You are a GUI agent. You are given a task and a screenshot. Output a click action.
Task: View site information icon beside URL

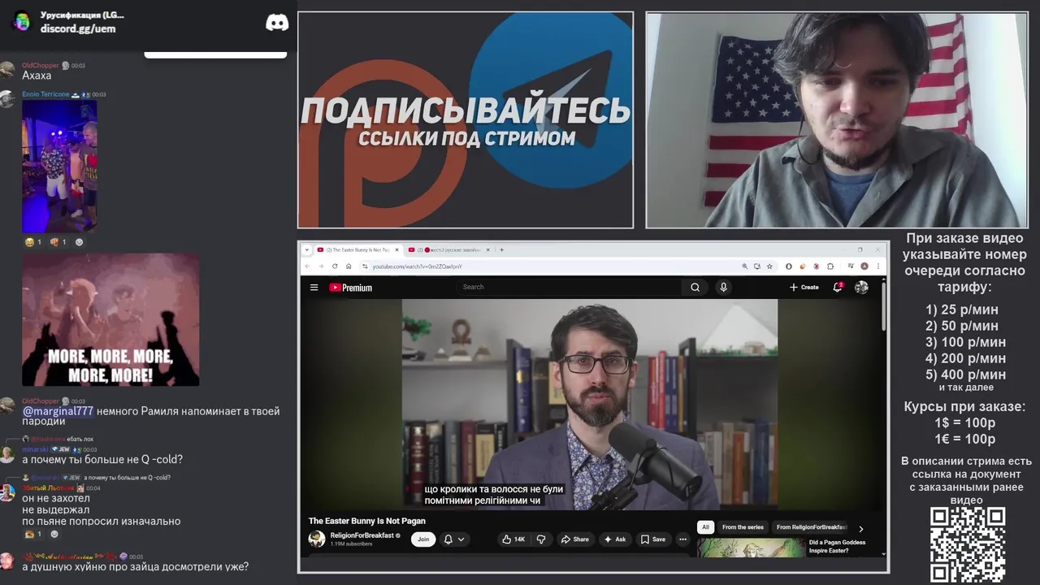click(365, 266)
